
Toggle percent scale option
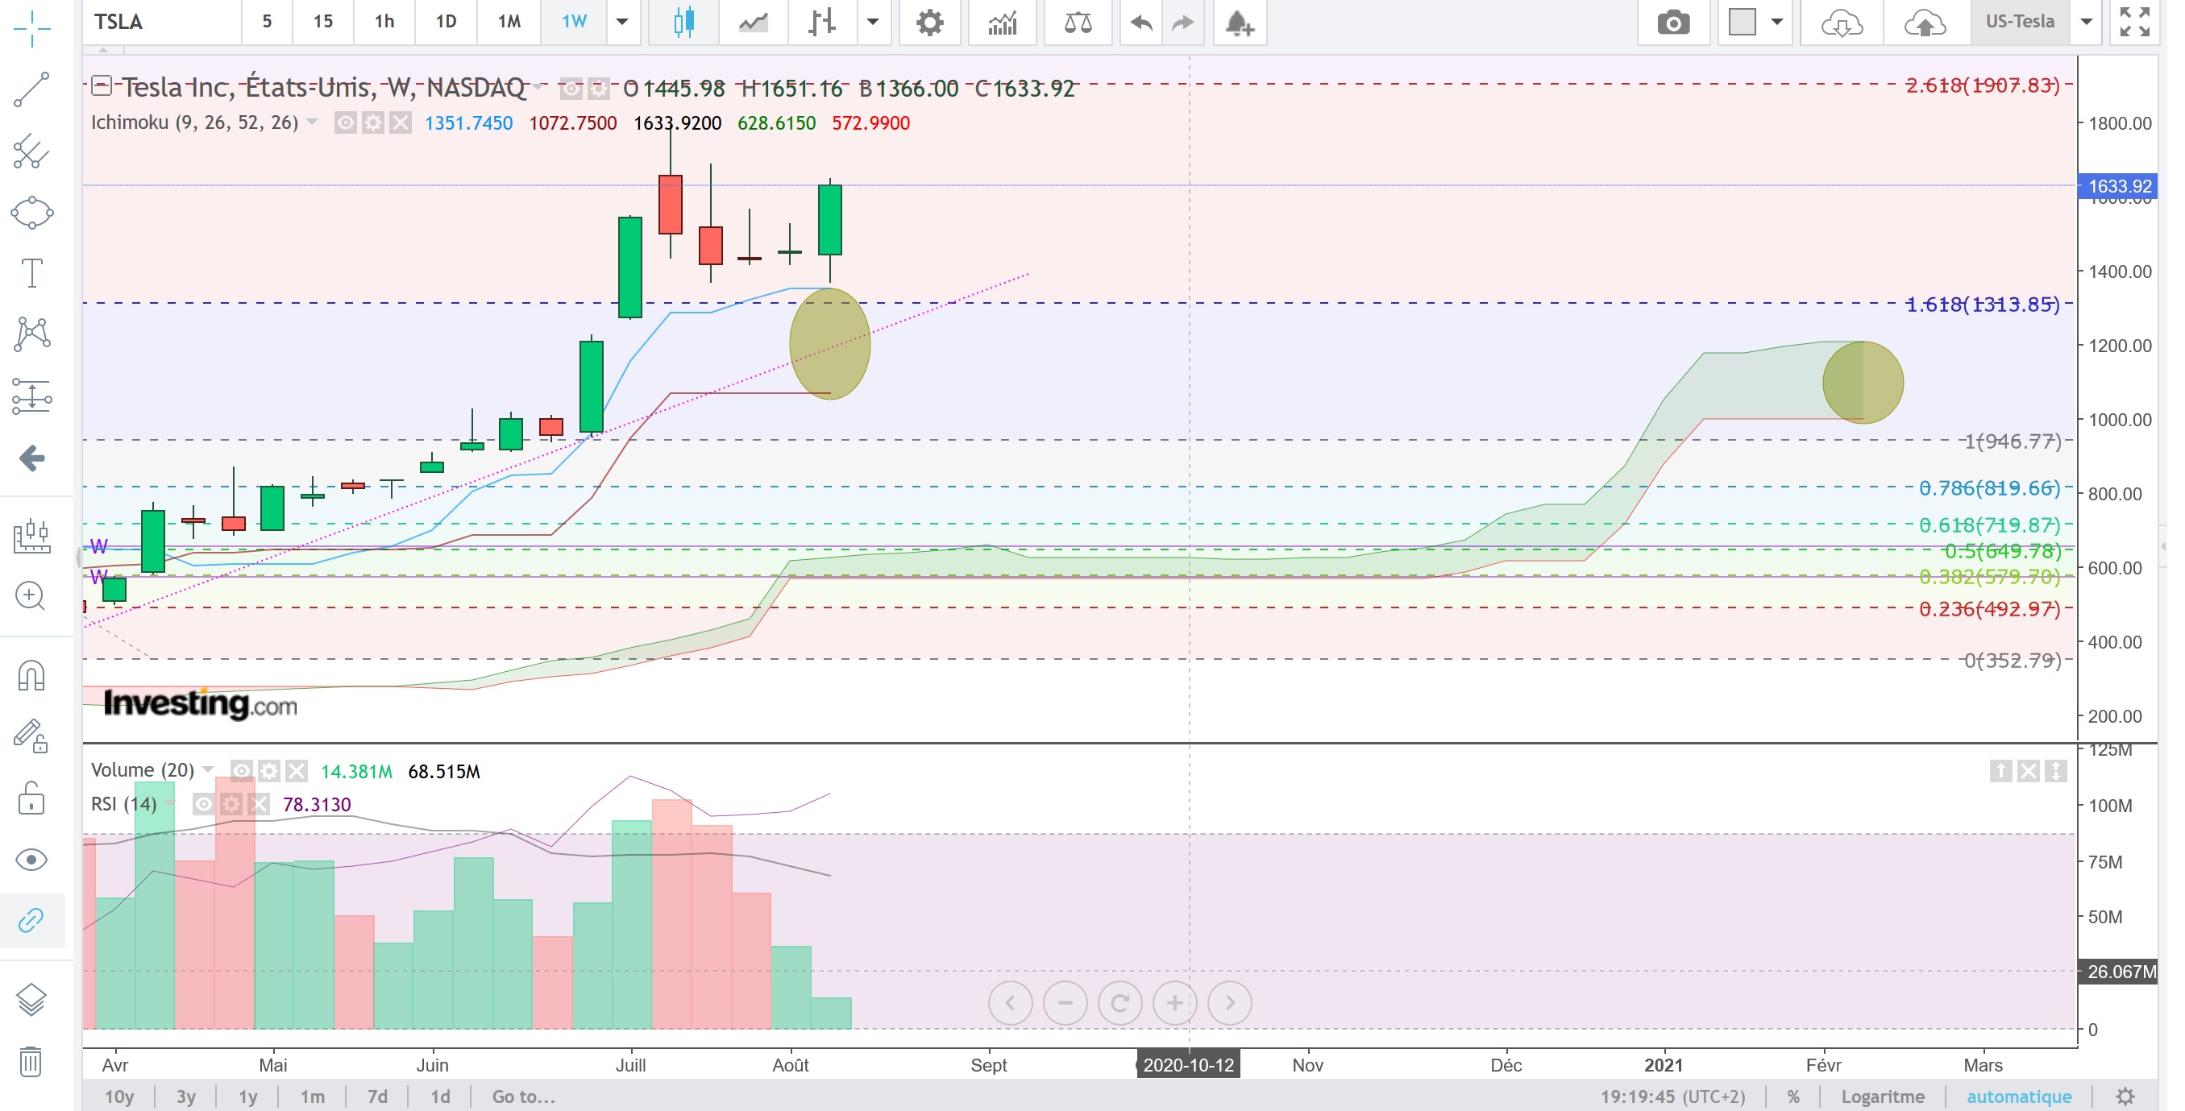(1792, 1096)
